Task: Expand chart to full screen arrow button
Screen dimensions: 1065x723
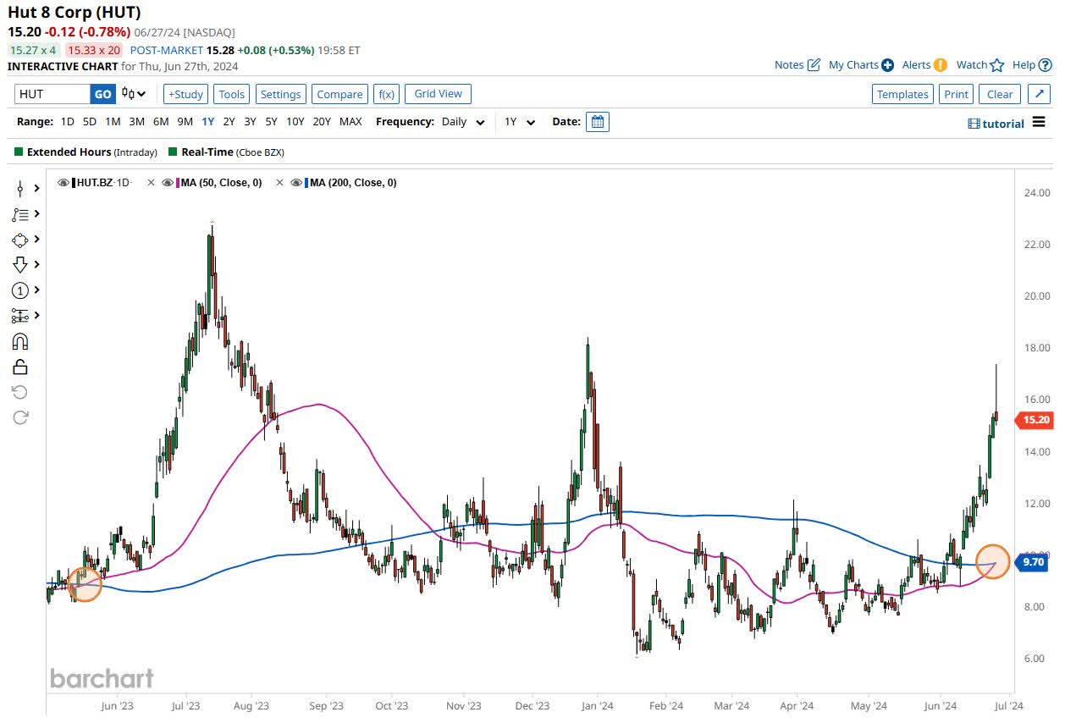Action: point(1039,94)
